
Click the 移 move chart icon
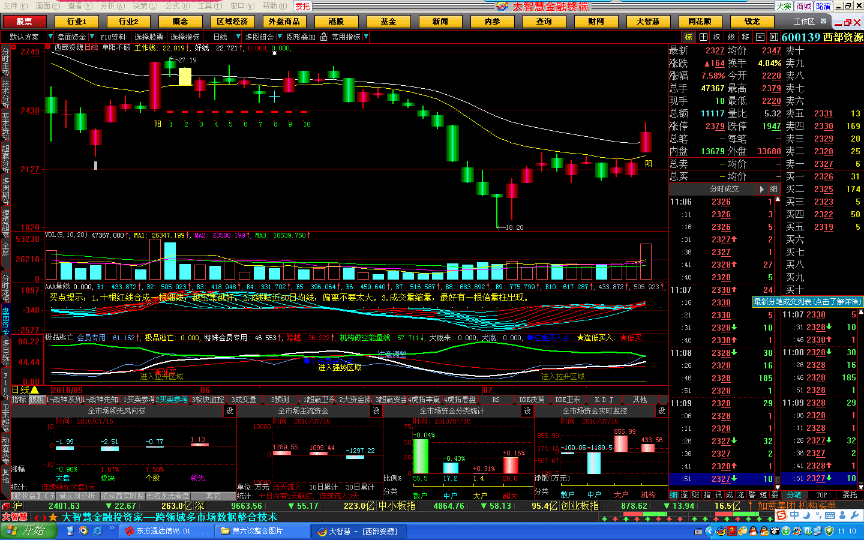point(746,37)
